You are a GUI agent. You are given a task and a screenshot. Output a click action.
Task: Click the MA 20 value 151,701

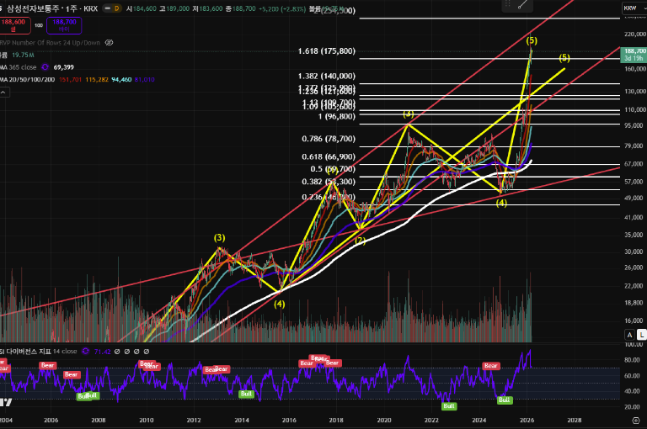pyautogui.click(x=70, y=80)
